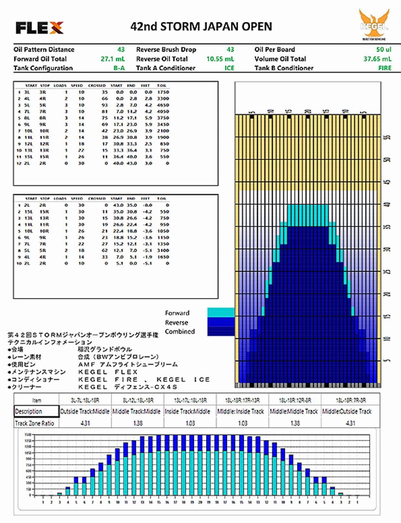Click ratio 1.03 under Inside Track:Middle
The image size is (401, 523).
click(x=190, y=423)
